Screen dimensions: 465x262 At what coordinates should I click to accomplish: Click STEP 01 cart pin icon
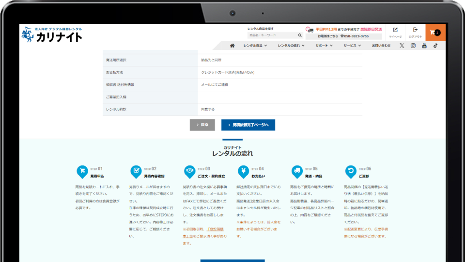coord(82,172)
